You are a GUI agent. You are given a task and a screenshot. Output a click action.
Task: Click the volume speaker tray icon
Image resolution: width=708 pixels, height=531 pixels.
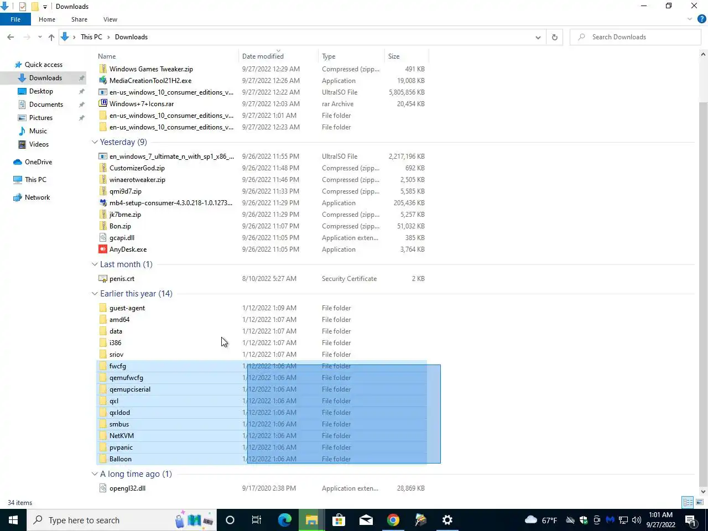(636, 520)
